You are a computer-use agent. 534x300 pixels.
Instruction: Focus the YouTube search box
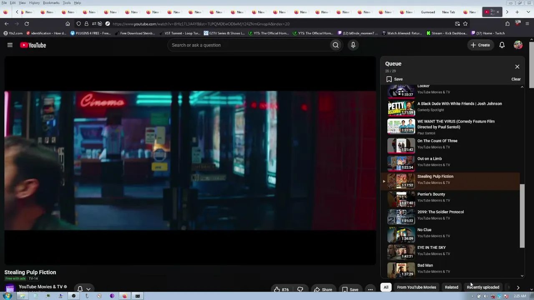[x=248, y=45]
